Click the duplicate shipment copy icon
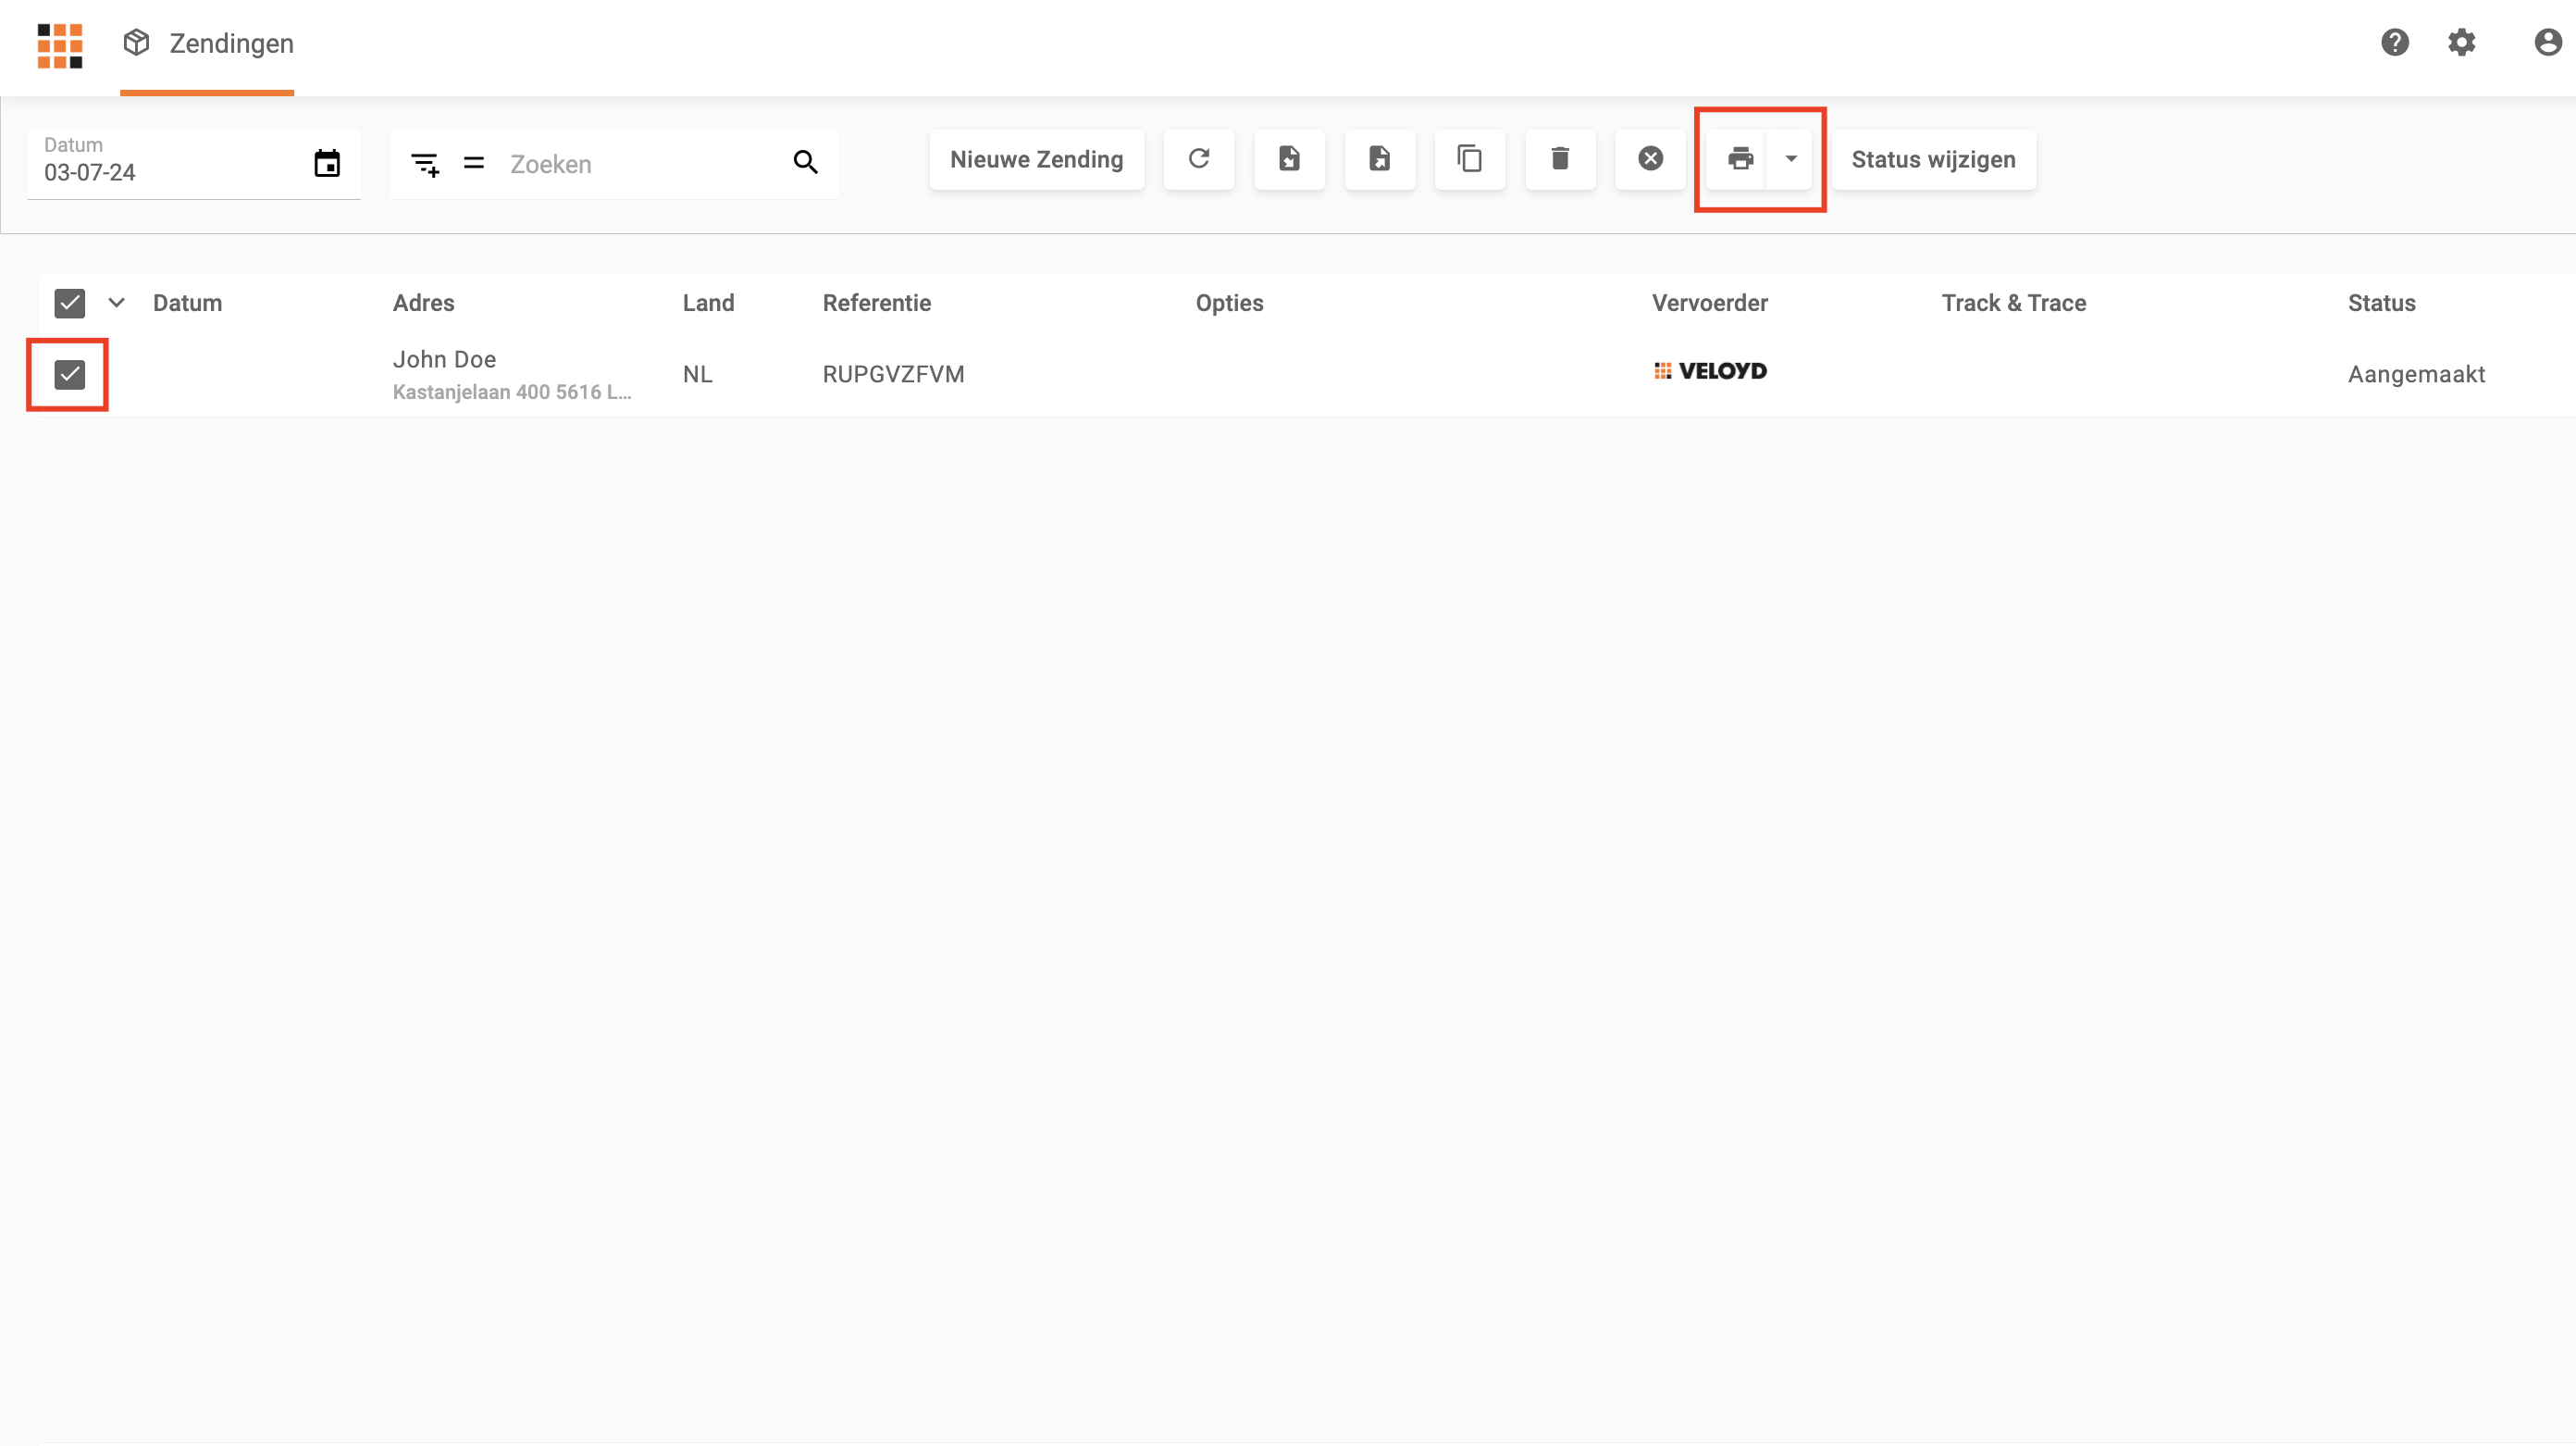2576x1446 pixels. (x=1469, y=159)
